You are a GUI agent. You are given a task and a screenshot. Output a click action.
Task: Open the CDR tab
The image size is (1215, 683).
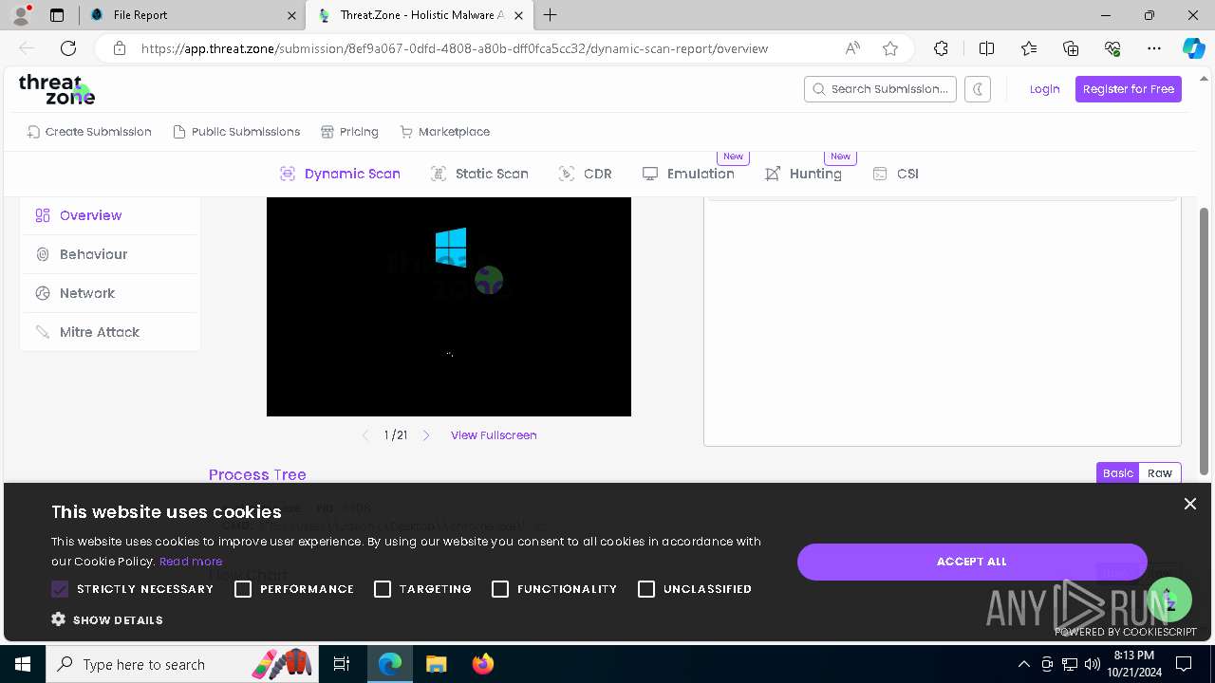[585, 174]
